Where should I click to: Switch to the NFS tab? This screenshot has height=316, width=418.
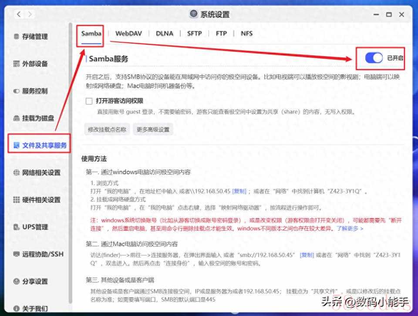pos(246,34)
